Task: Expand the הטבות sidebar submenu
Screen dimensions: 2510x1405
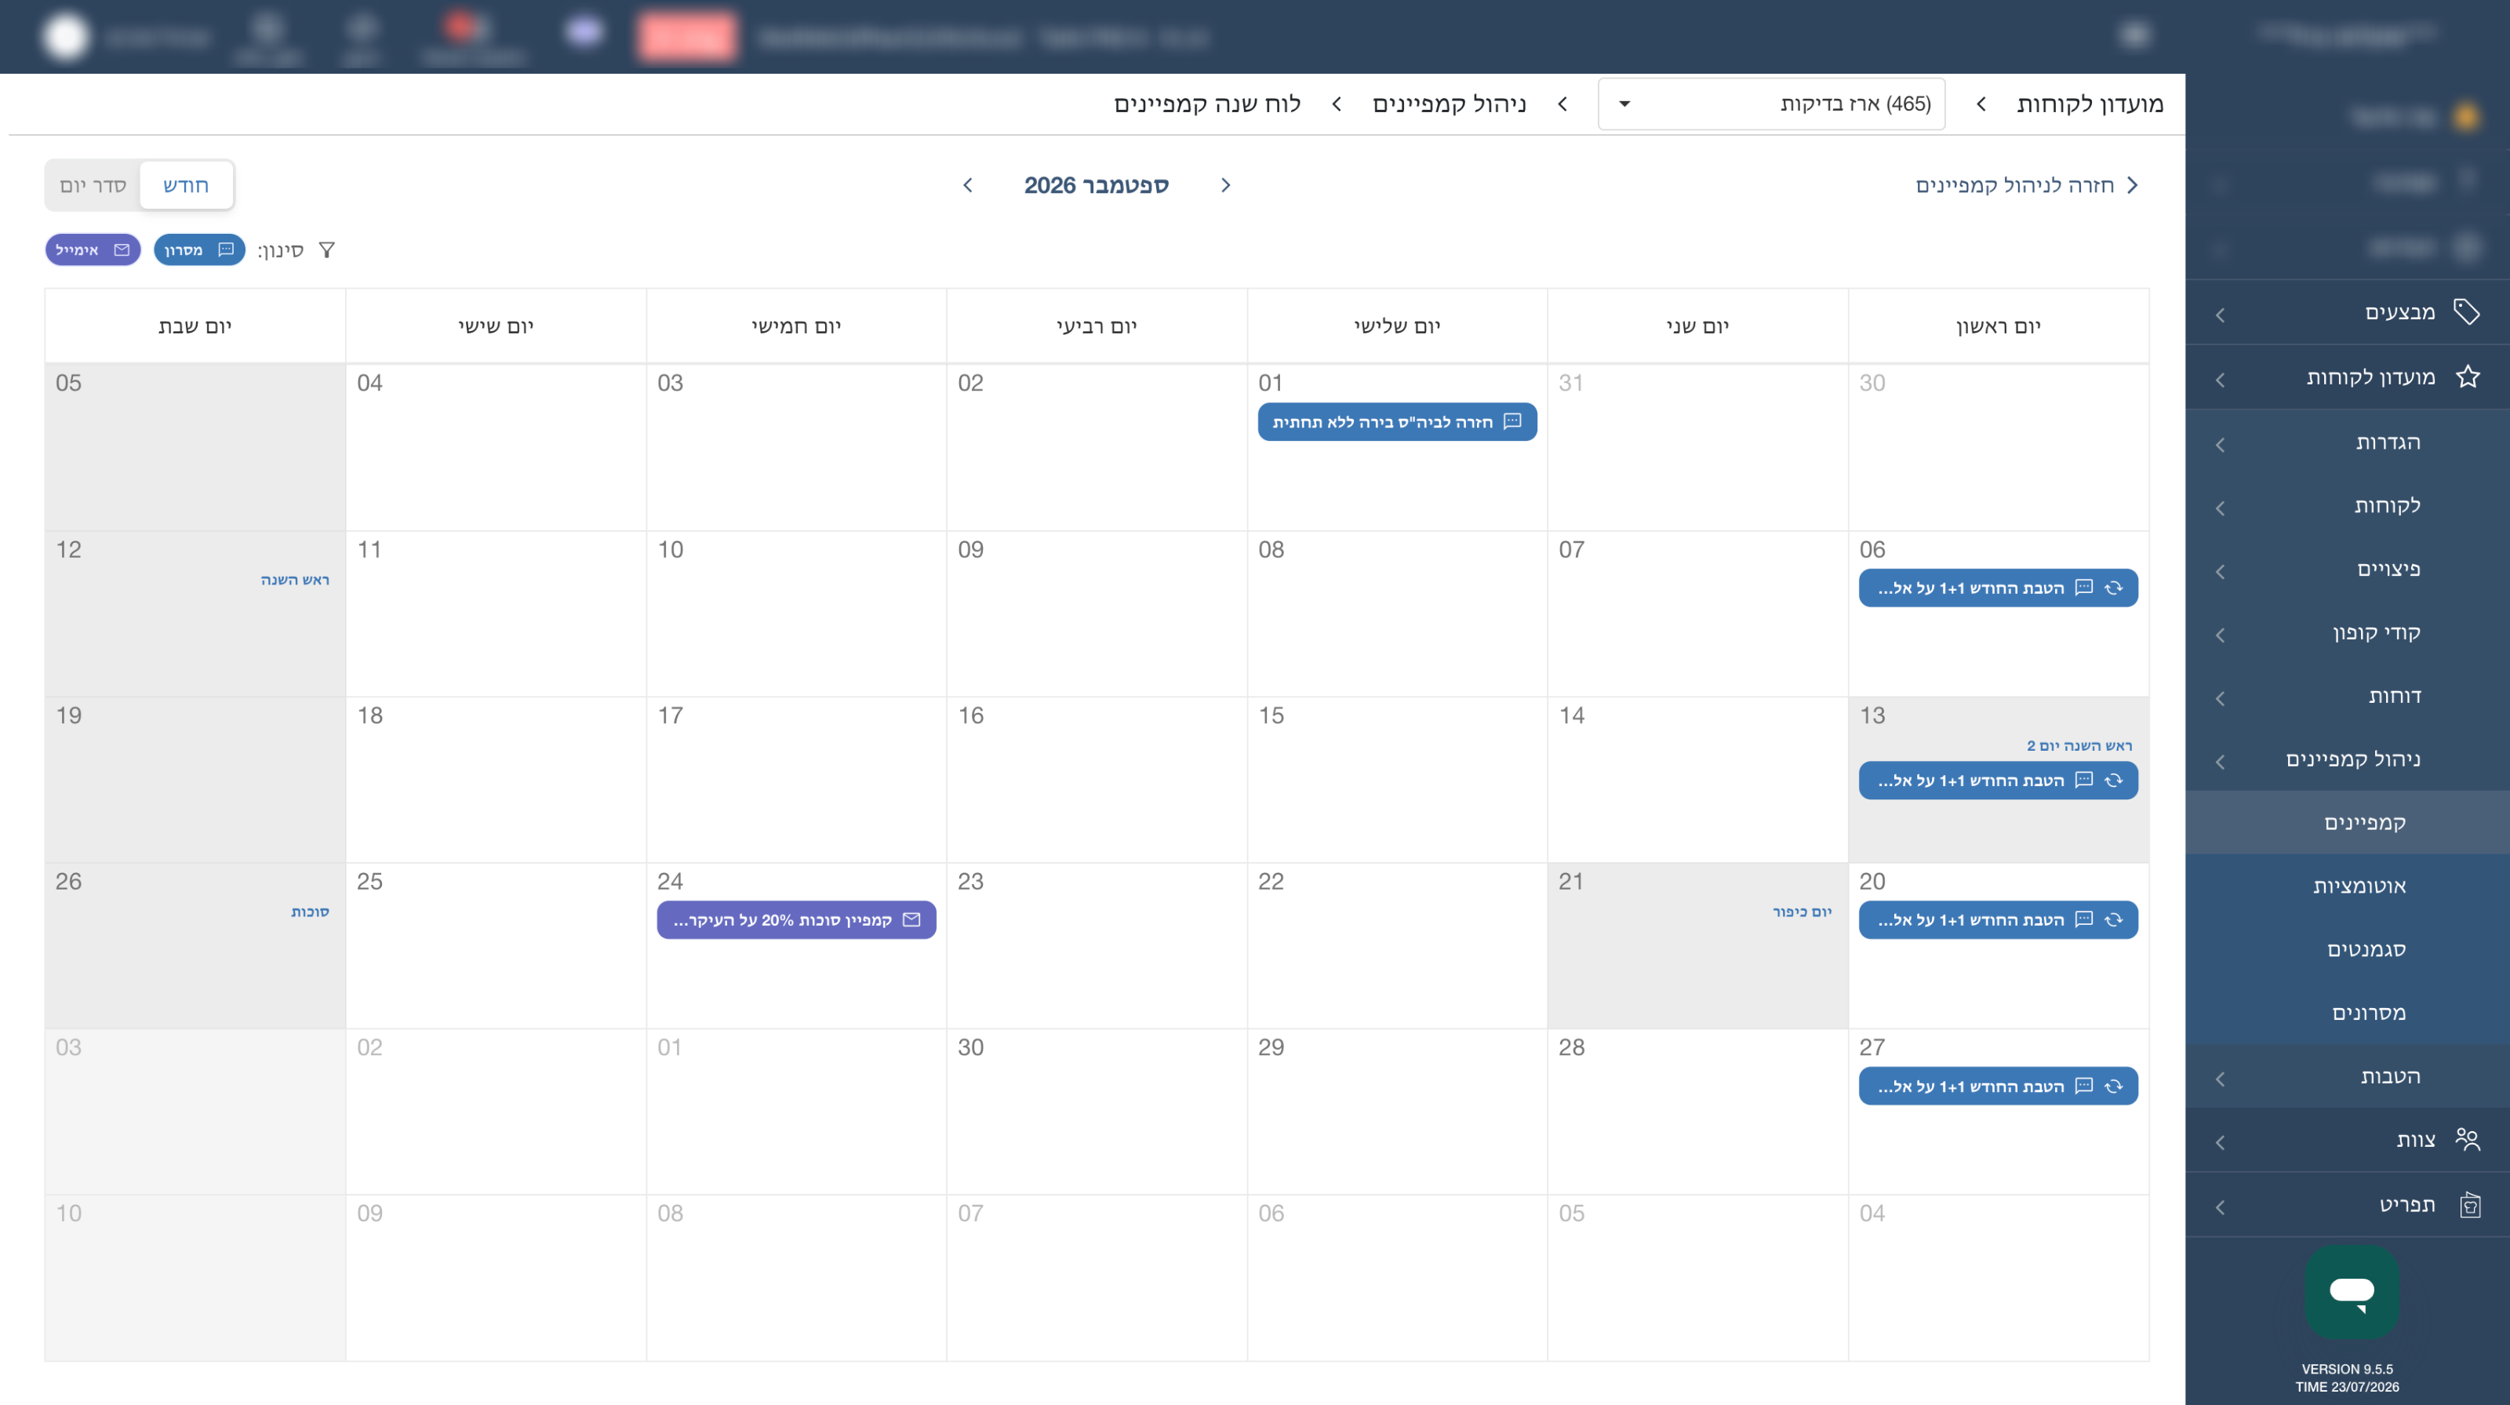Action: (2348, 1076)
